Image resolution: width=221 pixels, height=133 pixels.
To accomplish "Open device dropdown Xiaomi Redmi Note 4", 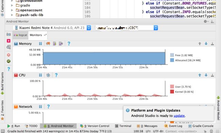I will pos(52,28).
